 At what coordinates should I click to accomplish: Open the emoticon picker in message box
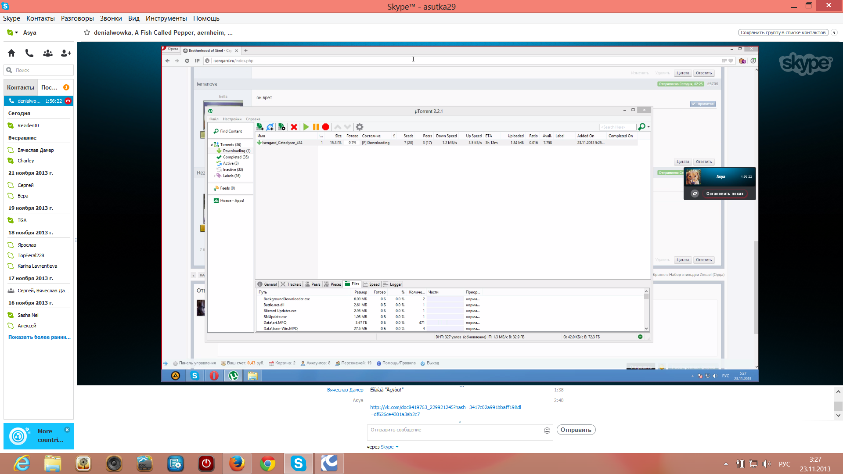(x=547, y=431)
